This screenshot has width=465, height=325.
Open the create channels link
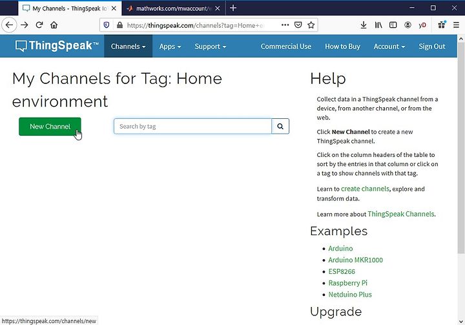pos(365,189)
